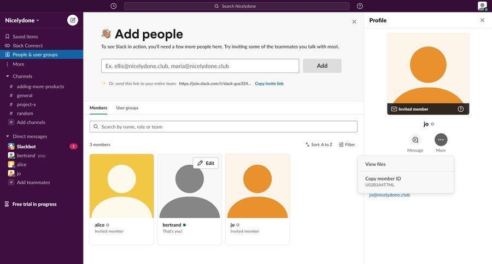
Task: Click the invite link URL text
Action: (215, 83)
